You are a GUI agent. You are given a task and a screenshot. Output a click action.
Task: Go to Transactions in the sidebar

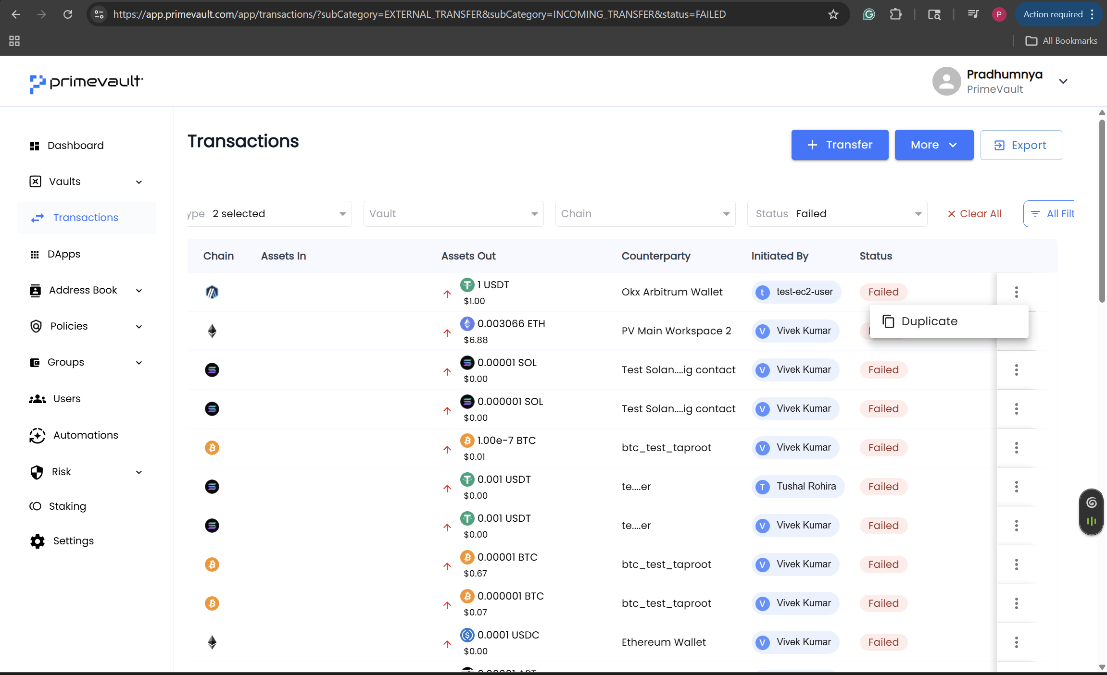coord(87,218)
